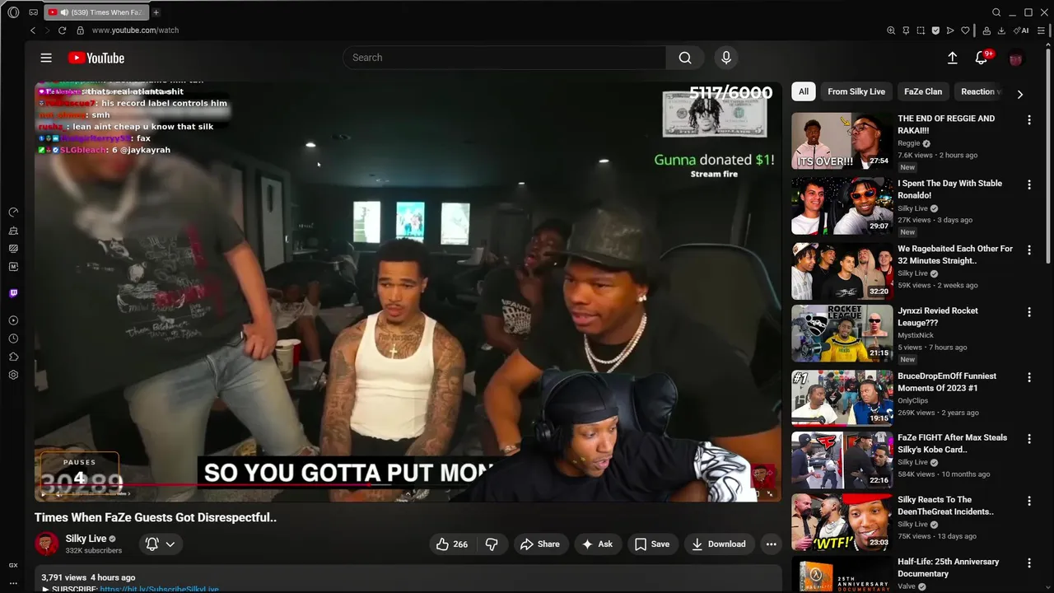Click the pinboard pin icon
1054x593 pixels.
coord(906,30)
